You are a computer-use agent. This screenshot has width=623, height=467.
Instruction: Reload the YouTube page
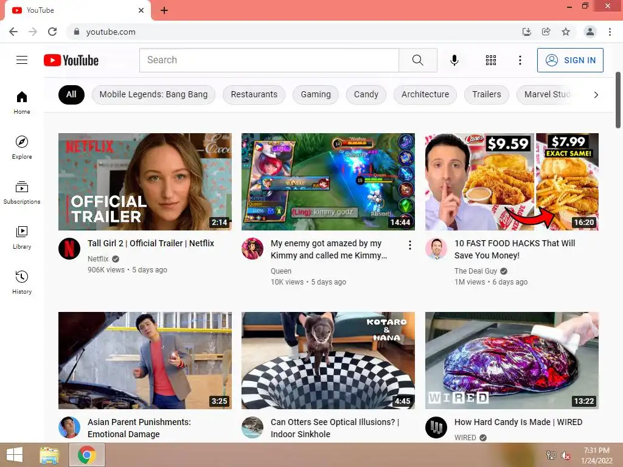[x=52, y=32]
